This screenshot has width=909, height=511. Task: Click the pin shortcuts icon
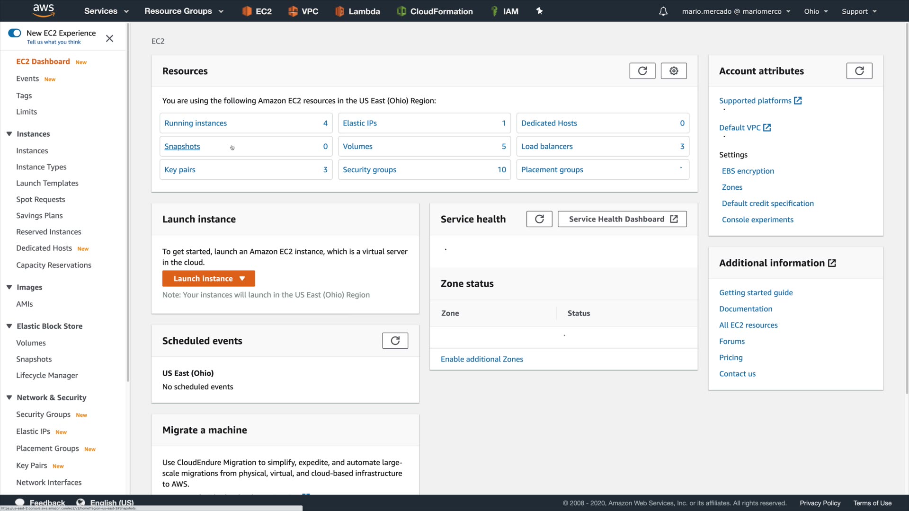(x=539, y=11)
